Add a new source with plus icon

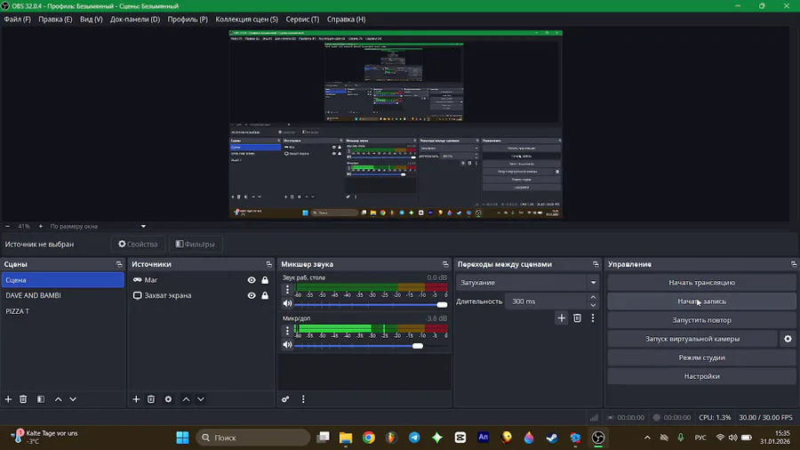click(x=136, y=399)
